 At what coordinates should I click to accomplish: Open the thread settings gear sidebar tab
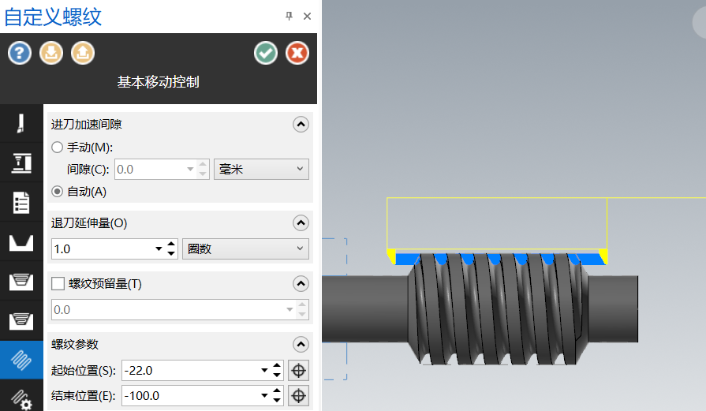click(x=21, y=397)
